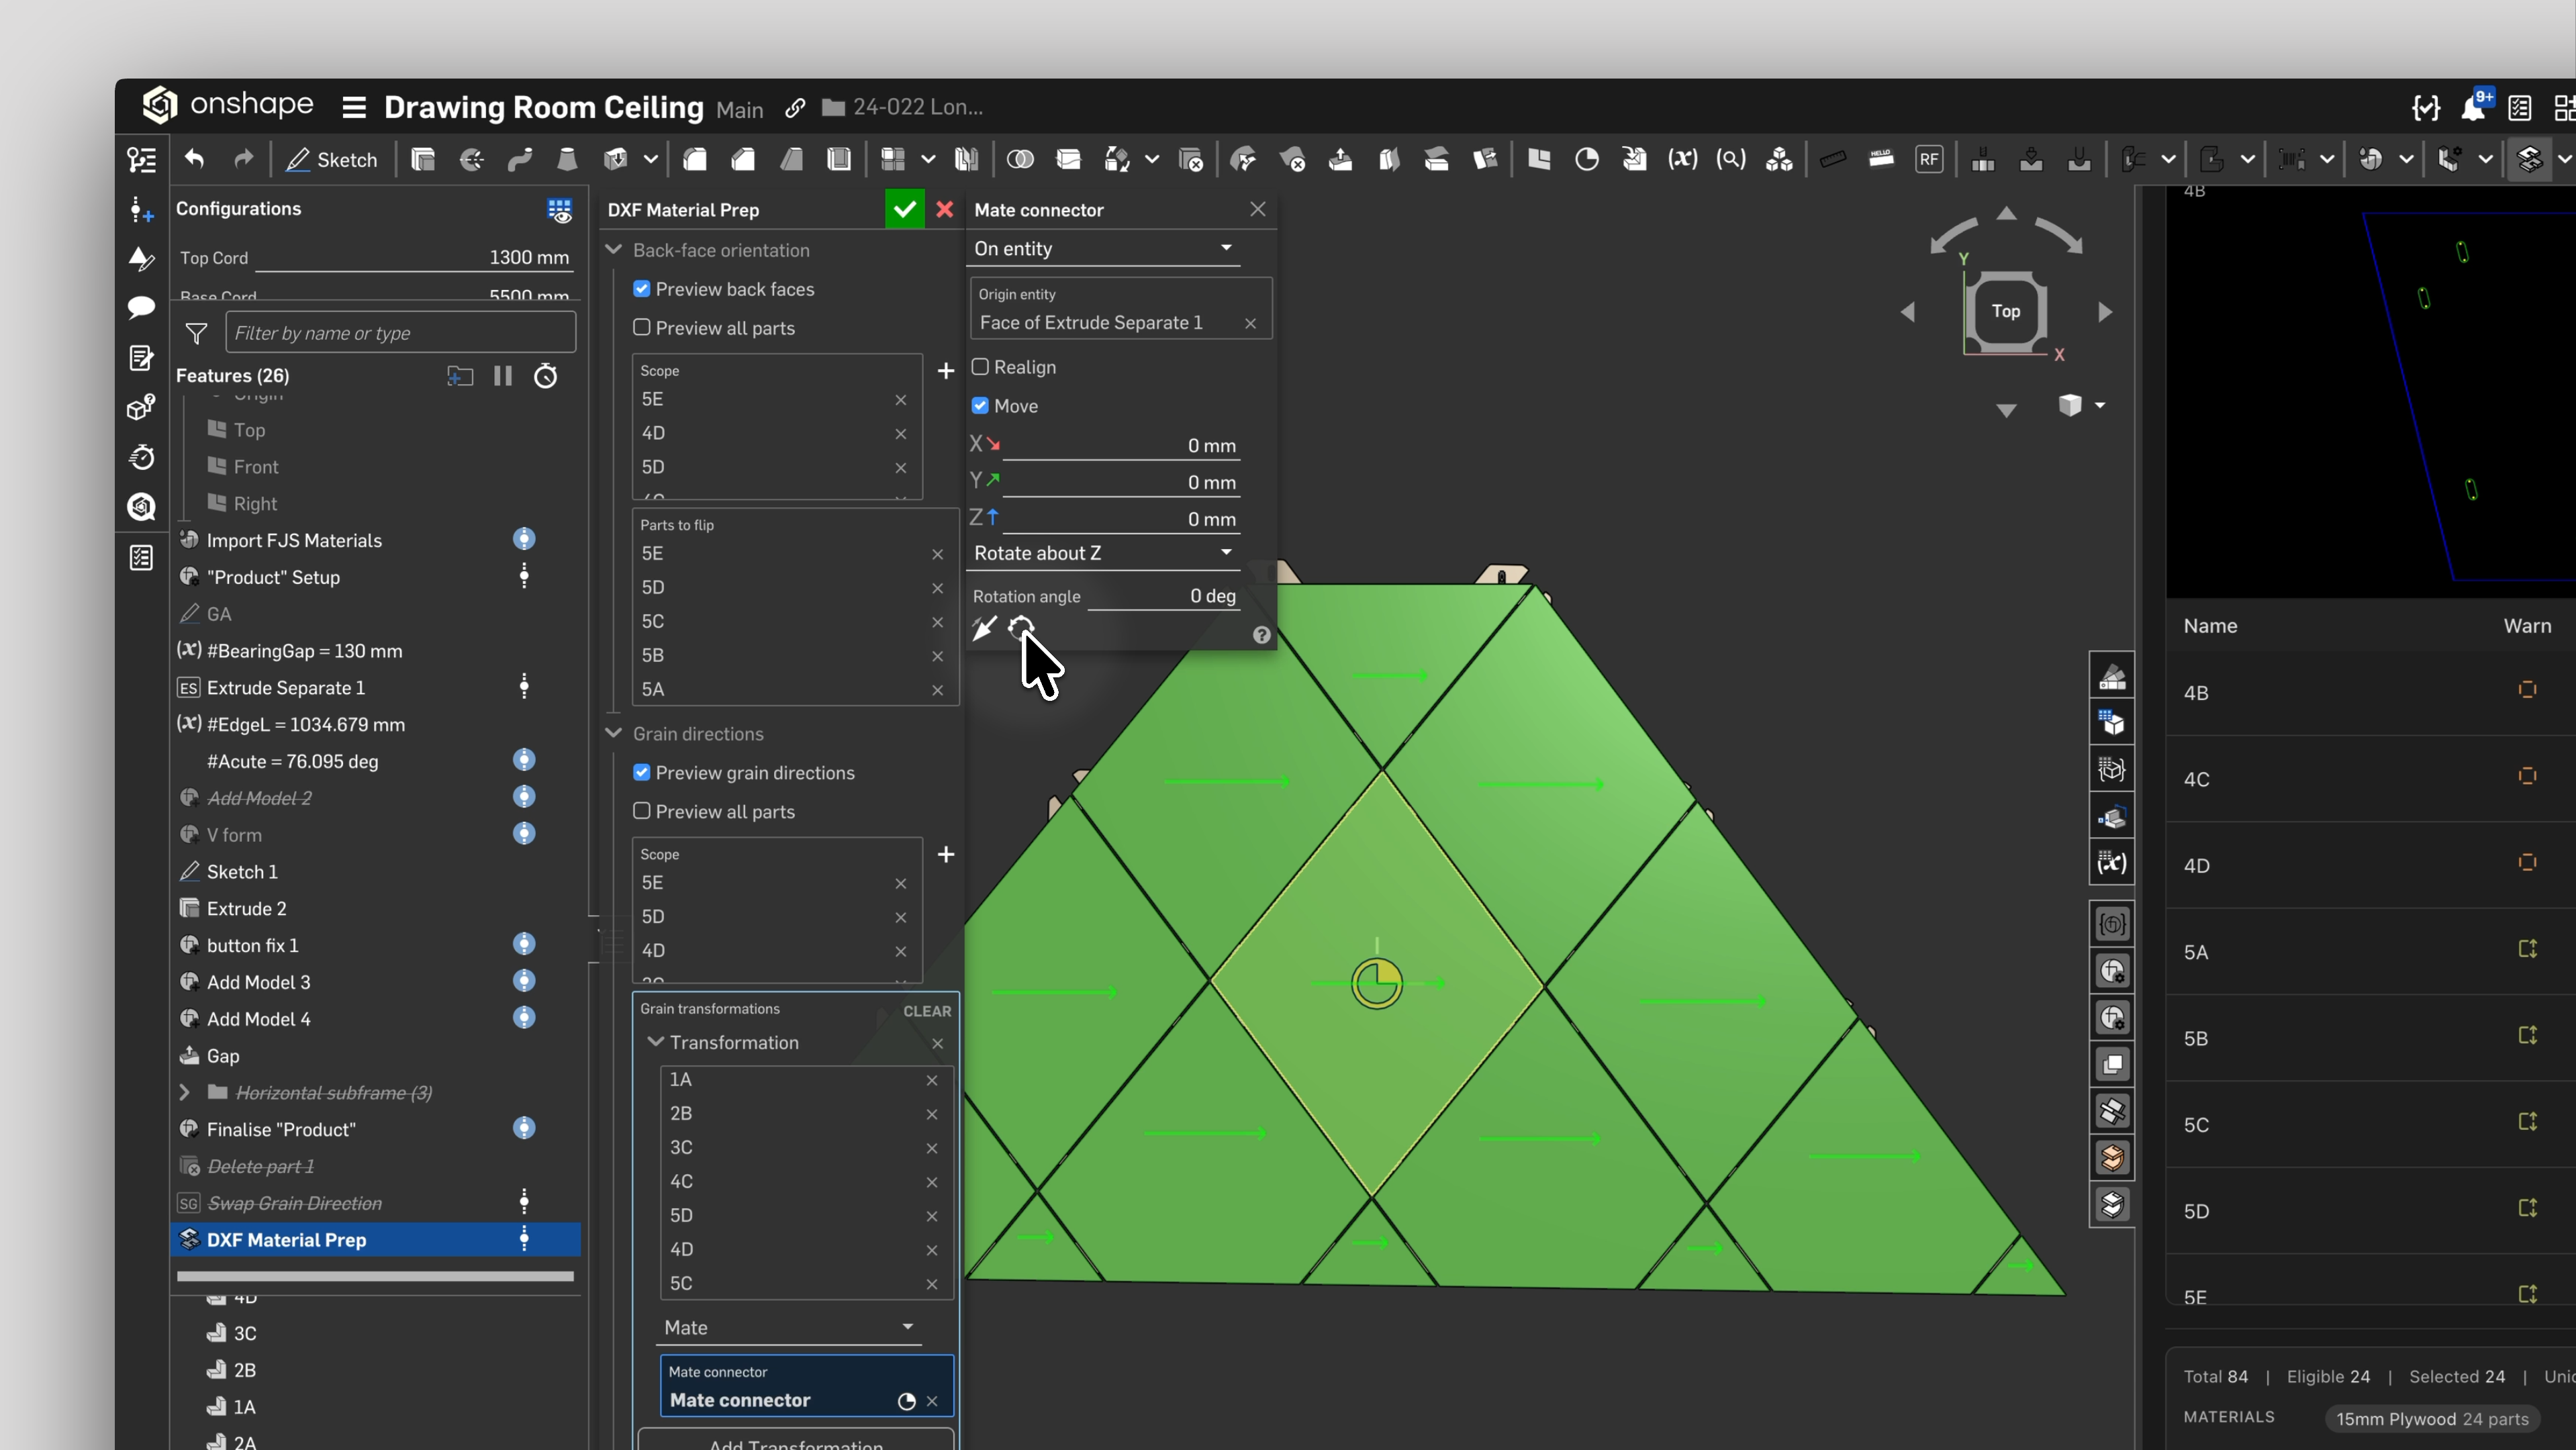Select the DXF Material Prep feature

pos(376,1240)
